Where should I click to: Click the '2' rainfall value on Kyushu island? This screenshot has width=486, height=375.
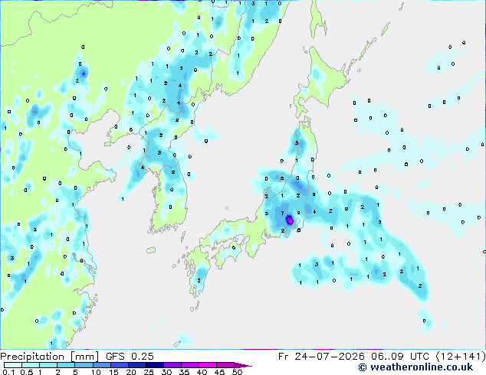pyautogui.click(x=199, y=280)
